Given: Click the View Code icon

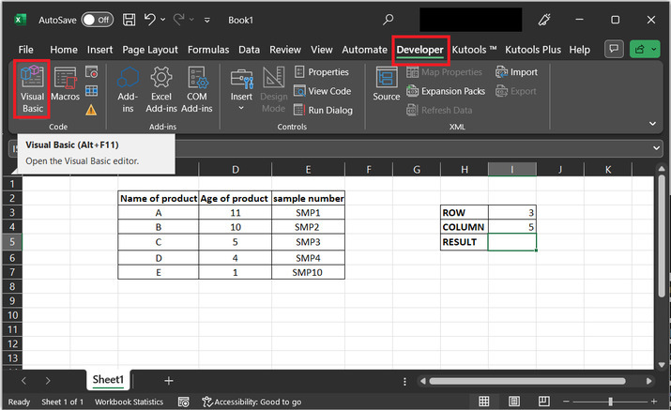Looking at the screenshot, I should coord(299,91).
